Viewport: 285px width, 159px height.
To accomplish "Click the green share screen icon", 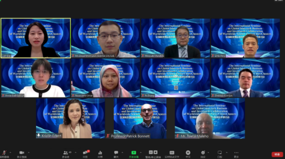I will [x=133, y=153].
